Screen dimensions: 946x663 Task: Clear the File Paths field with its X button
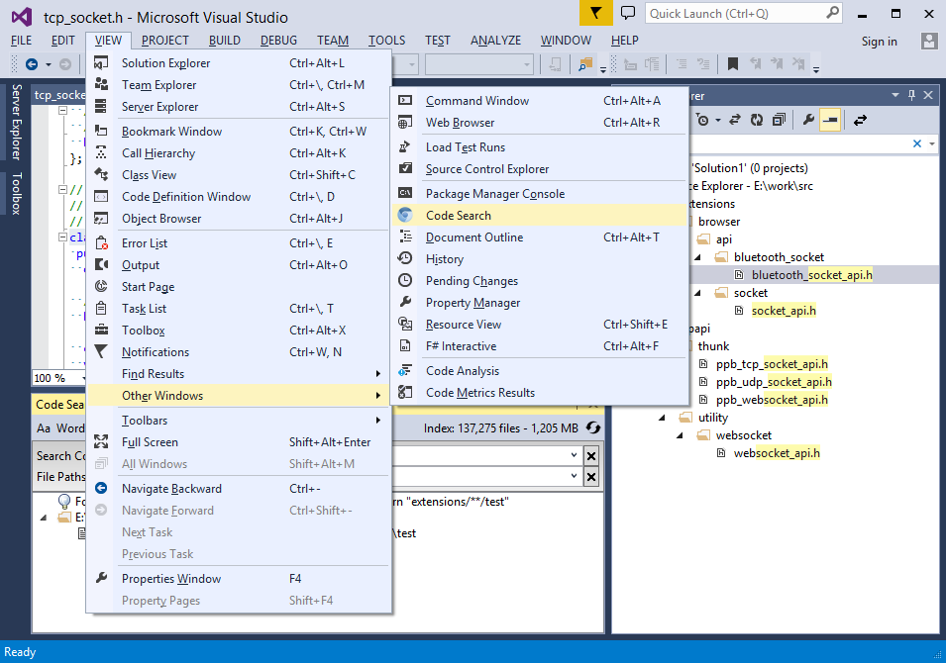tap(591, 477)
